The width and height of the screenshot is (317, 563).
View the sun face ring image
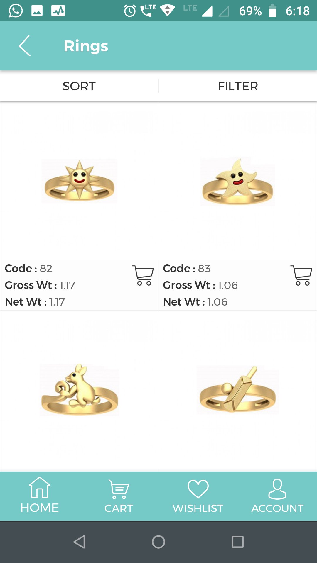pos(79,181)
